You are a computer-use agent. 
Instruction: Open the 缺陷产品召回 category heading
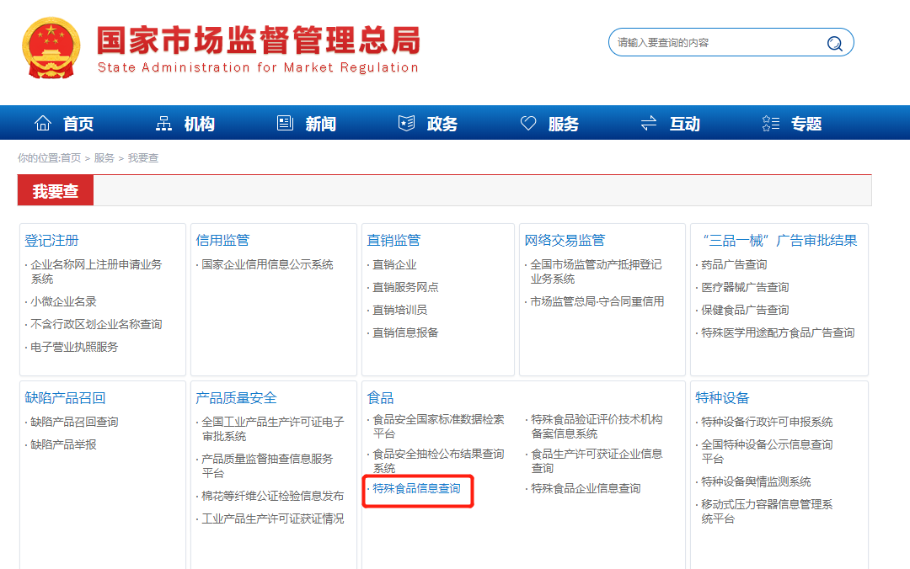pyautogui.click(x=65, y=398)
